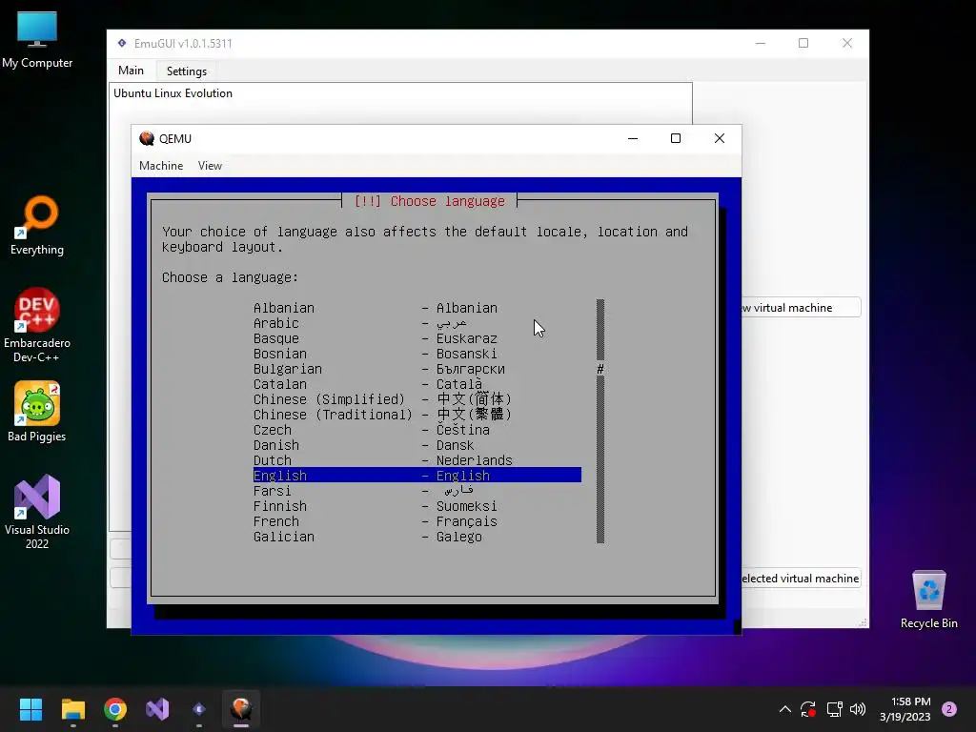The height and width of the screenshot is (732, 976).
Task: Select Chinese (Simplified) in the language list
Action: [417, 399]
